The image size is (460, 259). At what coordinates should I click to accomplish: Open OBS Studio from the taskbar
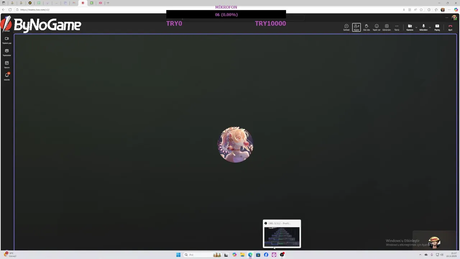(282, 255)
